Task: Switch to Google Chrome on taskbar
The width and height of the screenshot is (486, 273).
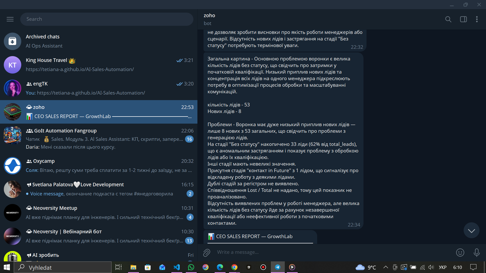Action: [234, 267]
